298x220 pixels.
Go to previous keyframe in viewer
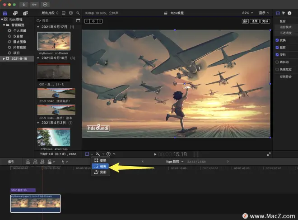[87, 21]
